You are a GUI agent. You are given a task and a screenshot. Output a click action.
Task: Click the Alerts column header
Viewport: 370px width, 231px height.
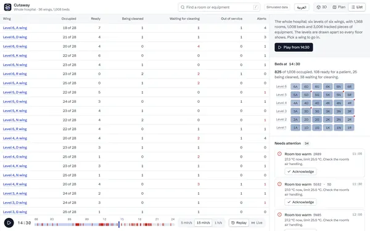[261, 18]
